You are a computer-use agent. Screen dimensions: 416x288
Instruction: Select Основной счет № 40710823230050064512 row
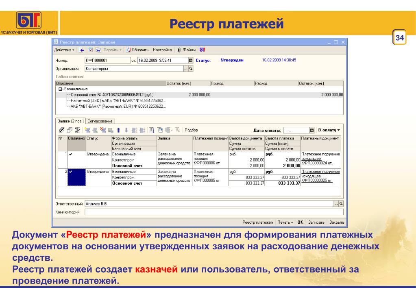[200, 95]
